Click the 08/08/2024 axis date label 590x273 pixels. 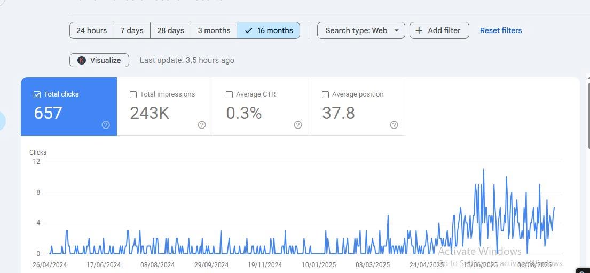(158, 265)
